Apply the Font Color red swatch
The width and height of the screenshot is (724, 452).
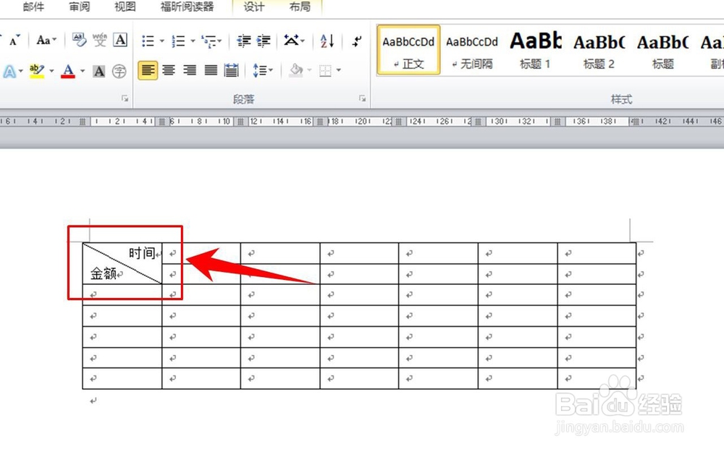pyautogui.click(x=68, y=71)
